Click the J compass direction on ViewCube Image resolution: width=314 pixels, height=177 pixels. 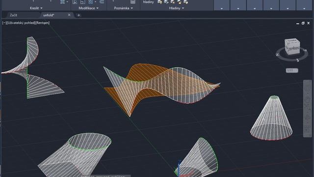298,60
